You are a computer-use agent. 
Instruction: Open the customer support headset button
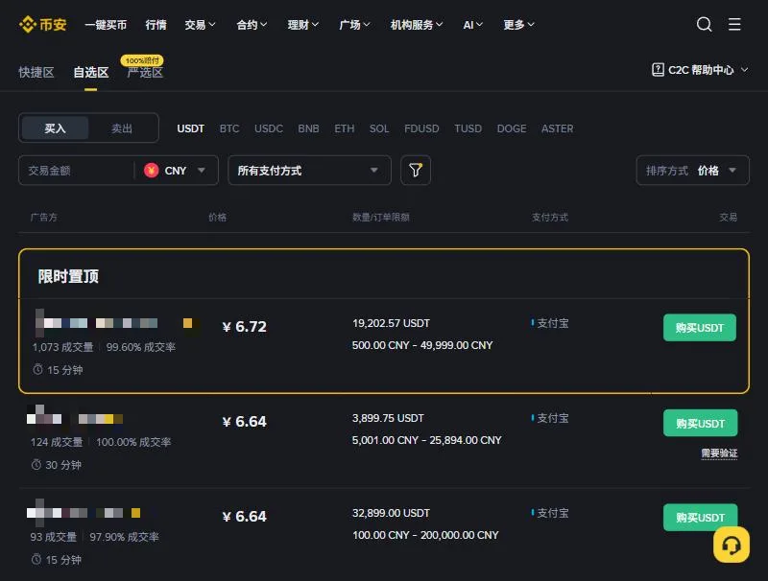click(x=732, y=545)
